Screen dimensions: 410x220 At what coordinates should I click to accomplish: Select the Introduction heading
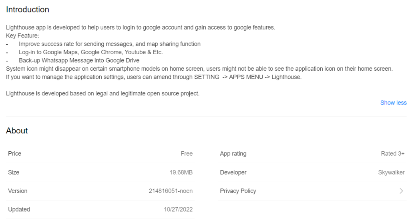tap(28, 10)
